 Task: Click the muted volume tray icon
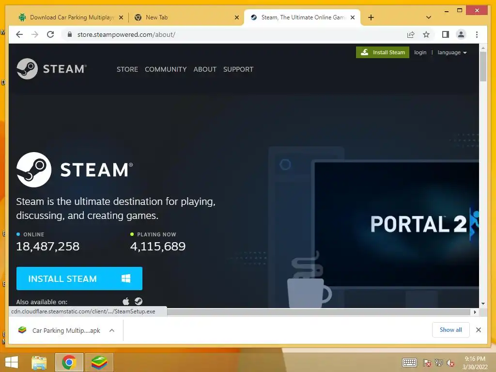tap(450, 363)
